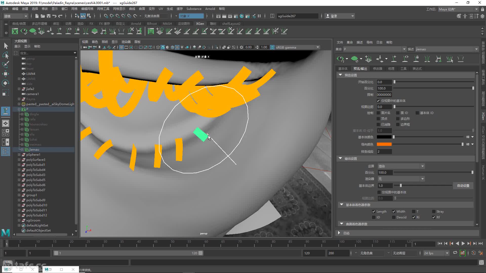Click the four-view layout icon in toolbox
Screen dimensions: 486x273
tap(6, 133)
